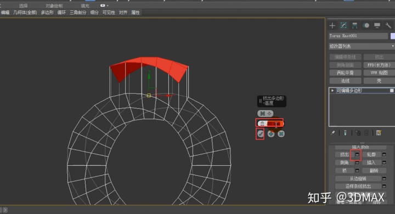Open the 插入 inset settings box

pos(384,163)
